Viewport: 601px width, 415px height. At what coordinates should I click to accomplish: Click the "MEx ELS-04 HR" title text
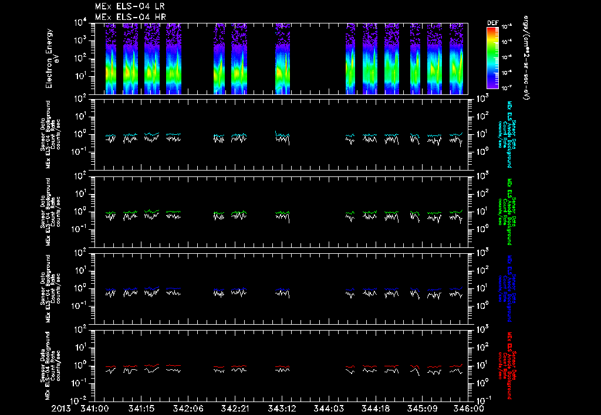(130, 17)
